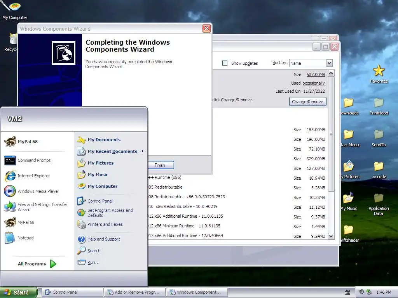The width and height of the screenshot is (398, 298).
Task: Open Help and Support
Action: pos(99,239)
